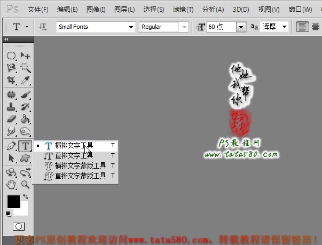
Task: Toggle text orientation button
Action: [43, 27]
